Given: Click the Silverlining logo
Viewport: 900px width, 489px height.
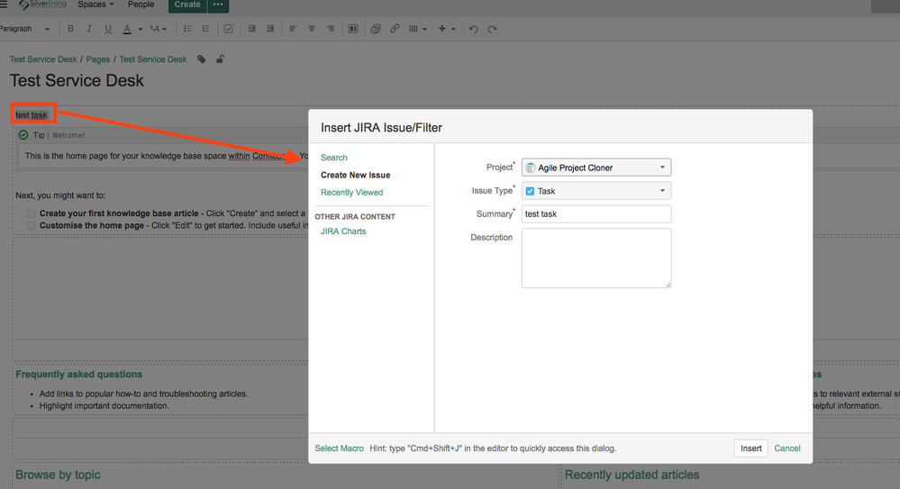Looking at the screenshot, I should coord(42,5).
